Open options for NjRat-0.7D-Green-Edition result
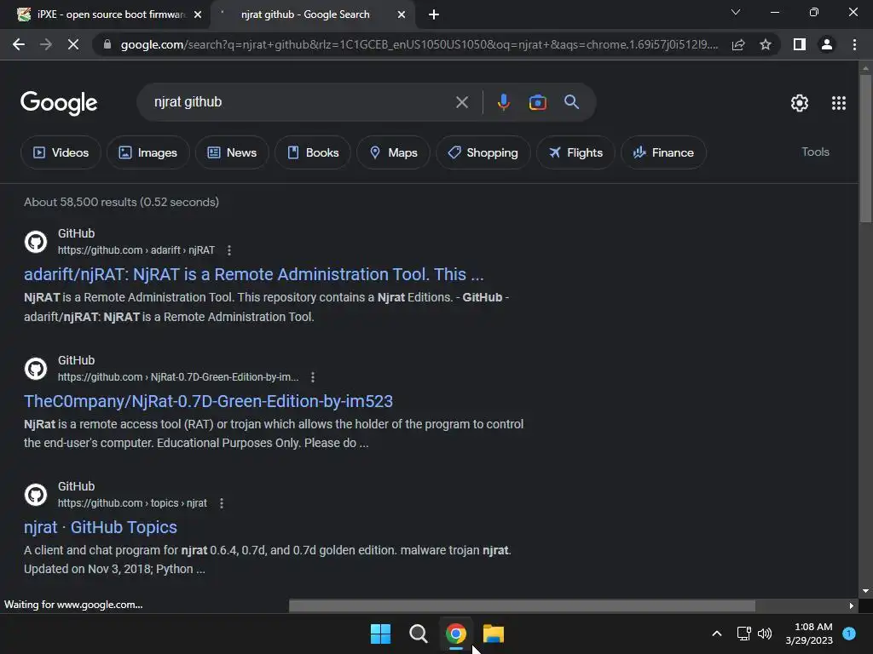The image size is (873, 654). pos(313,377)
